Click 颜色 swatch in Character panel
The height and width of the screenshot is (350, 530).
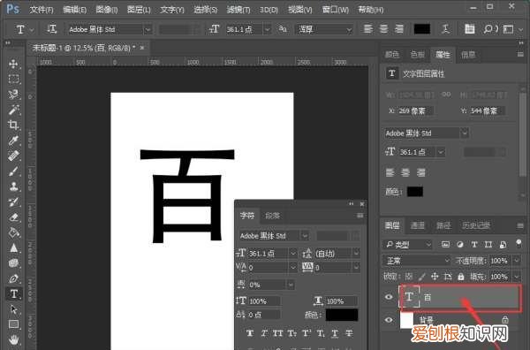[342, 315]
